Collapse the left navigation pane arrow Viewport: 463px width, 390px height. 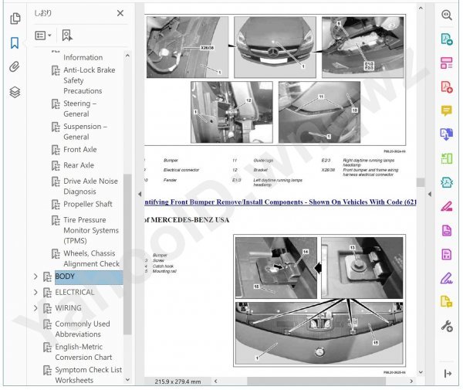tap(140, 194)
